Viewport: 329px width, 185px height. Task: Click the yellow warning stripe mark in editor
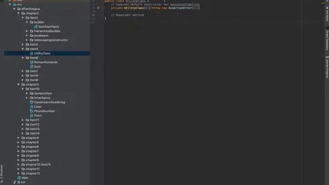(323, 3)
